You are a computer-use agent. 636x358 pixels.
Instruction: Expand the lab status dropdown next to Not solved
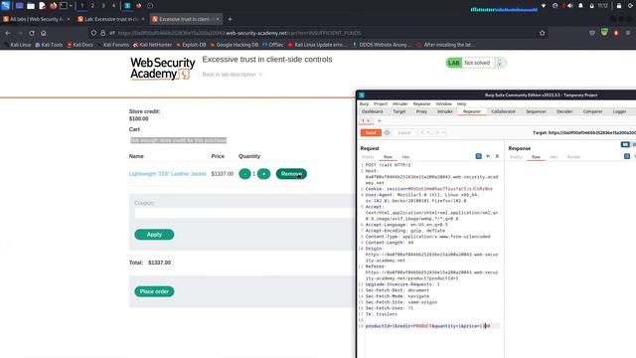pos(500,63)
